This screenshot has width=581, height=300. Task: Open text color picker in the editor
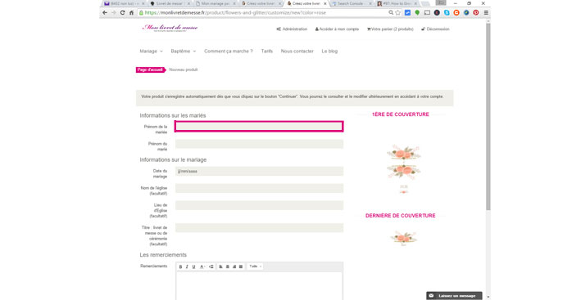pos(202,266)
